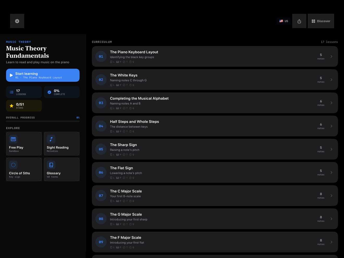This screenshot has height=258, width=344.
Task: Expand The F Major Scale chevron
Action: [x=331, y=242]
